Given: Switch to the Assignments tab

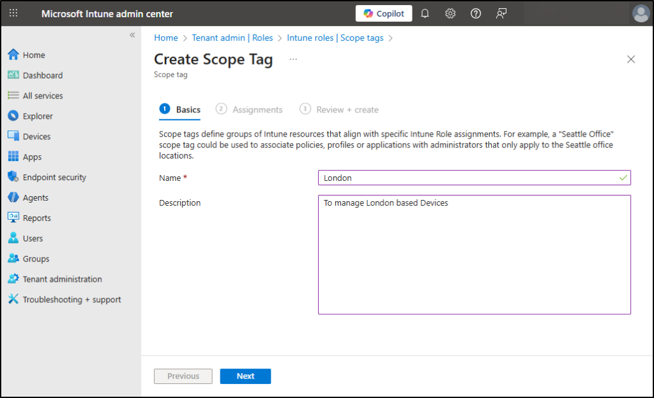Looking at the screenshot, I should [256, 109].
